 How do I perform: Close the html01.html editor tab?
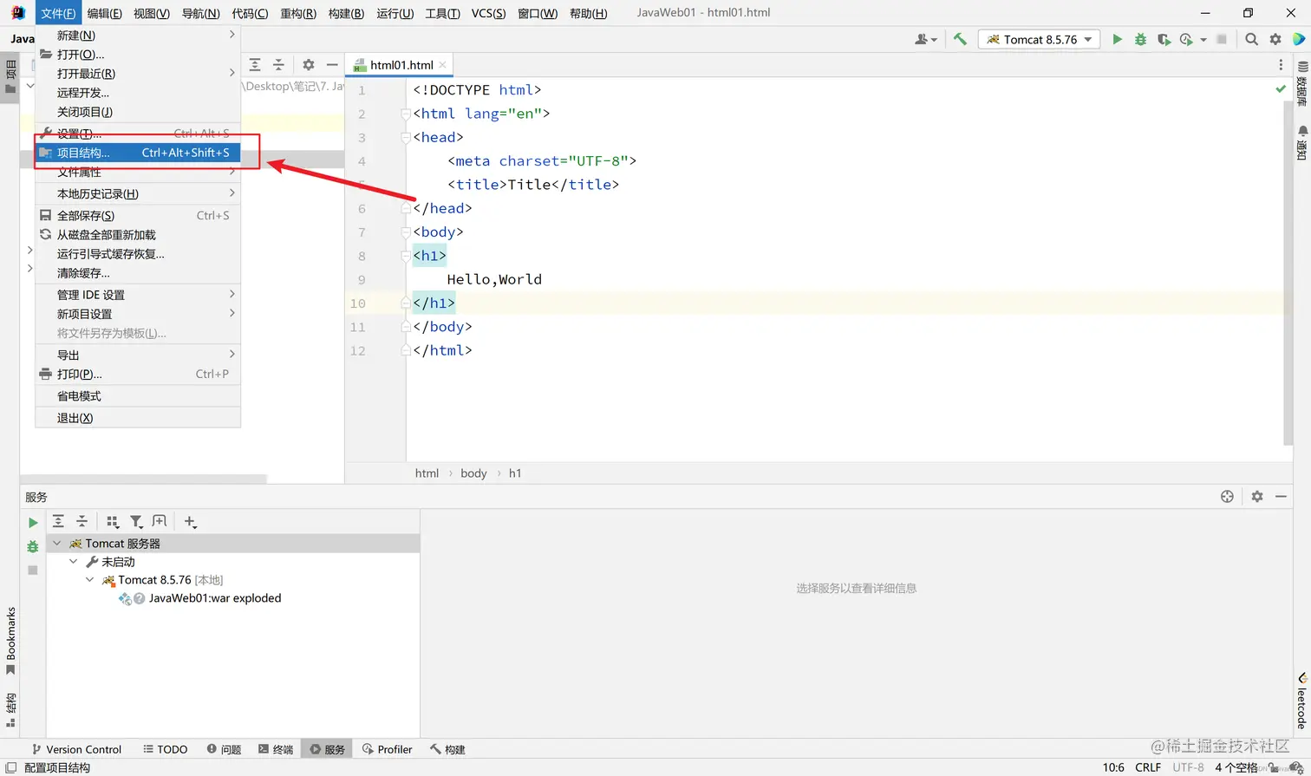[443, 65]
